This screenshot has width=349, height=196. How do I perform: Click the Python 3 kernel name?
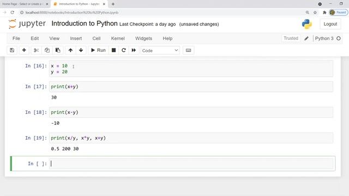(324, 38)
